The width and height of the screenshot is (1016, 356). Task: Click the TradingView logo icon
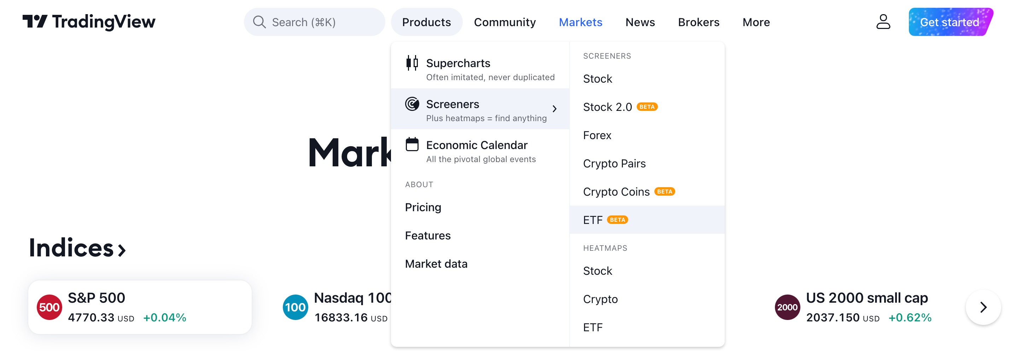click(x=35, y=21)
